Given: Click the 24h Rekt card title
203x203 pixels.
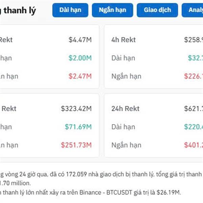Looking at the screenshot, I should 125,109.
